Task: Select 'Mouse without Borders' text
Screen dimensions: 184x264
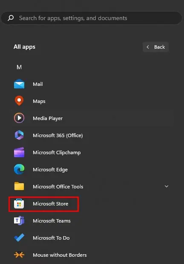Action: 60,255
